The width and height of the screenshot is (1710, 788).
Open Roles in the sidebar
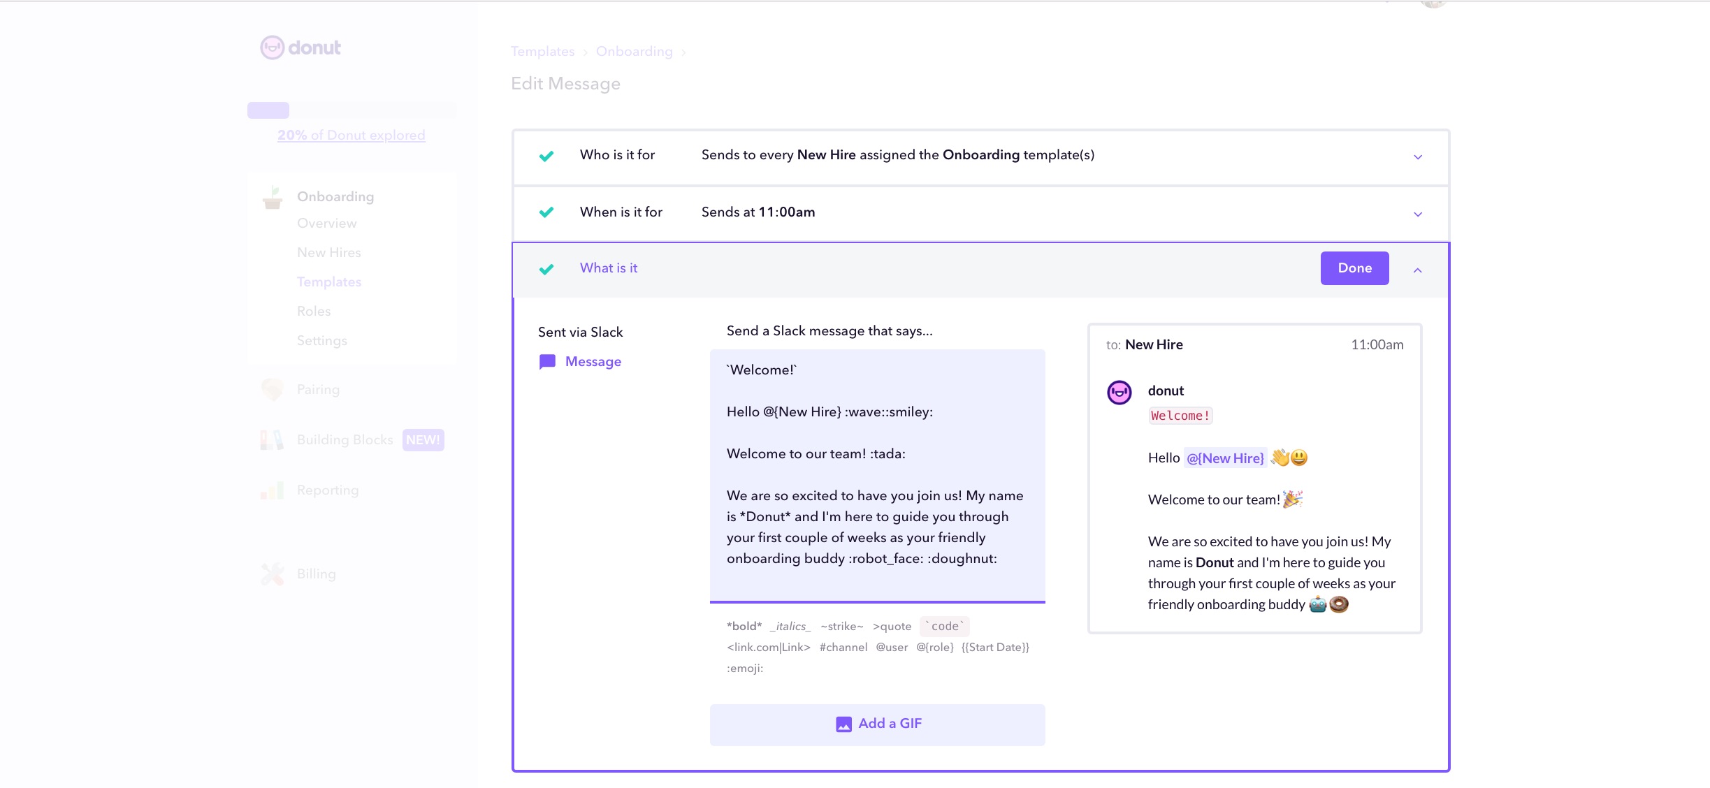[314, 312]
